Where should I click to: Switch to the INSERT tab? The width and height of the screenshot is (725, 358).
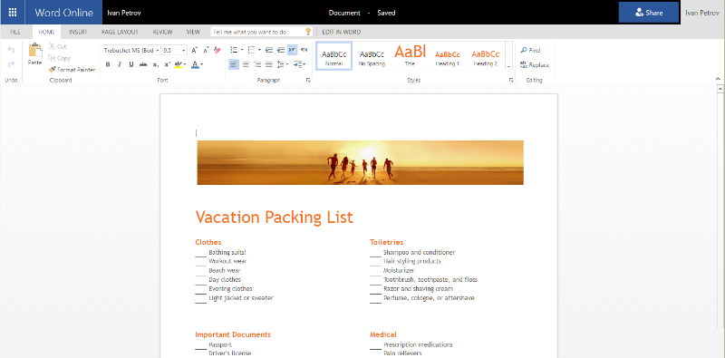click(x=79, y=32)
